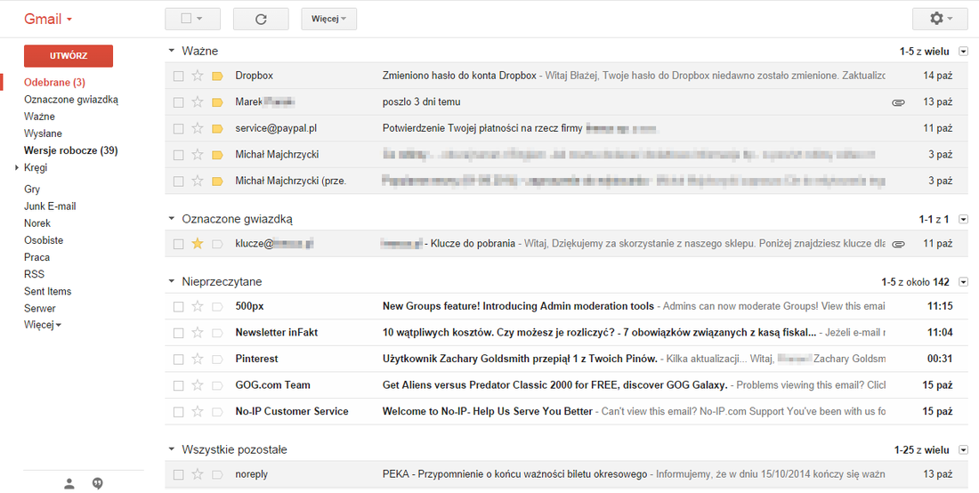Collapse the Wszystkie pozostałe section
979x493 pixels.
point(172,449)
